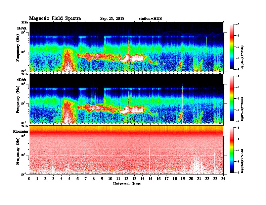The image size is (266, 205).
Task: Click the dD/dt spectrogram plot area
Action: (126, 98)
